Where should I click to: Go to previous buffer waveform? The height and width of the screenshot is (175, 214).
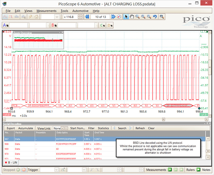tap(87, 17)
